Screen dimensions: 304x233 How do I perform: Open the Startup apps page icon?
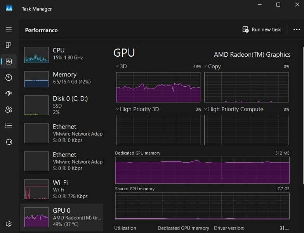click(x=9, y=94)
